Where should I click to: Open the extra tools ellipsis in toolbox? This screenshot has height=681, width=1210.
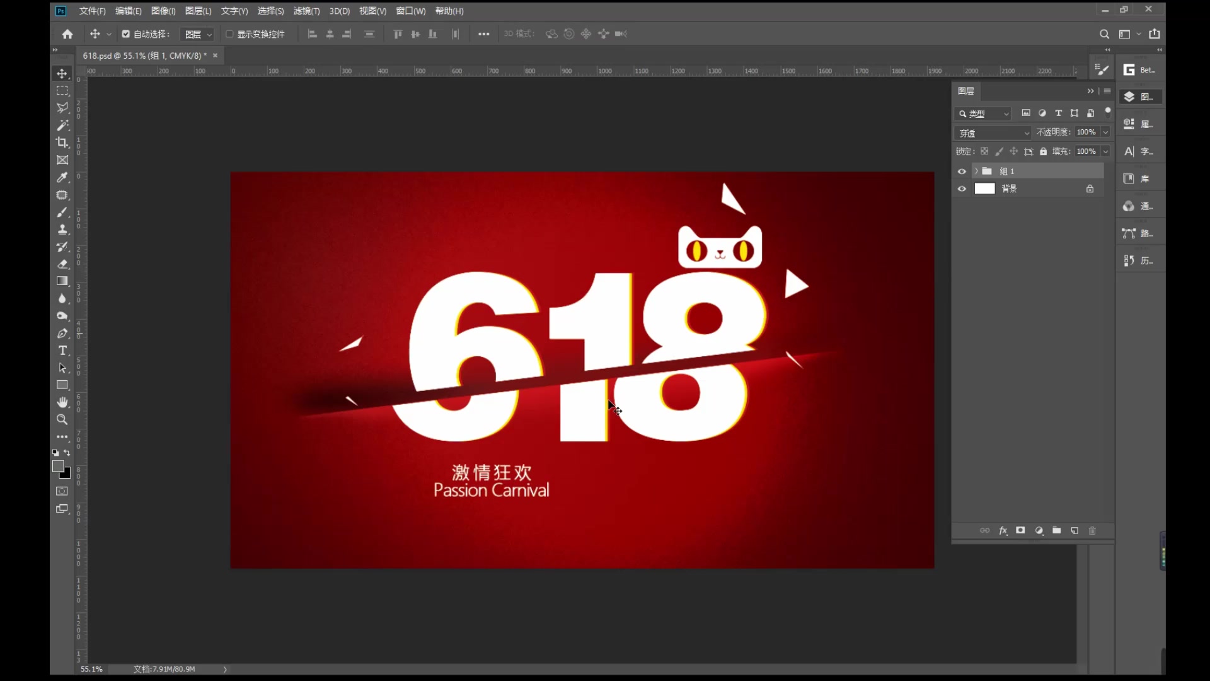tap(62, 437)
